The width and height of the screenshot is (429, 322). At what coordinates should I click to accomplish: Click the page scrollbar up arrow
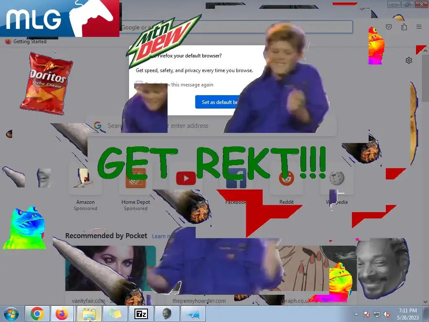(425, 51)
